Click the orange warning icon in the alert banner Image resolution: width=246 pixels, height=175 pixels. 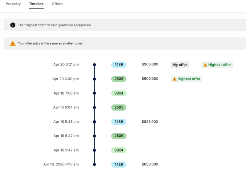pyautogui.click(x=12, y=43)
